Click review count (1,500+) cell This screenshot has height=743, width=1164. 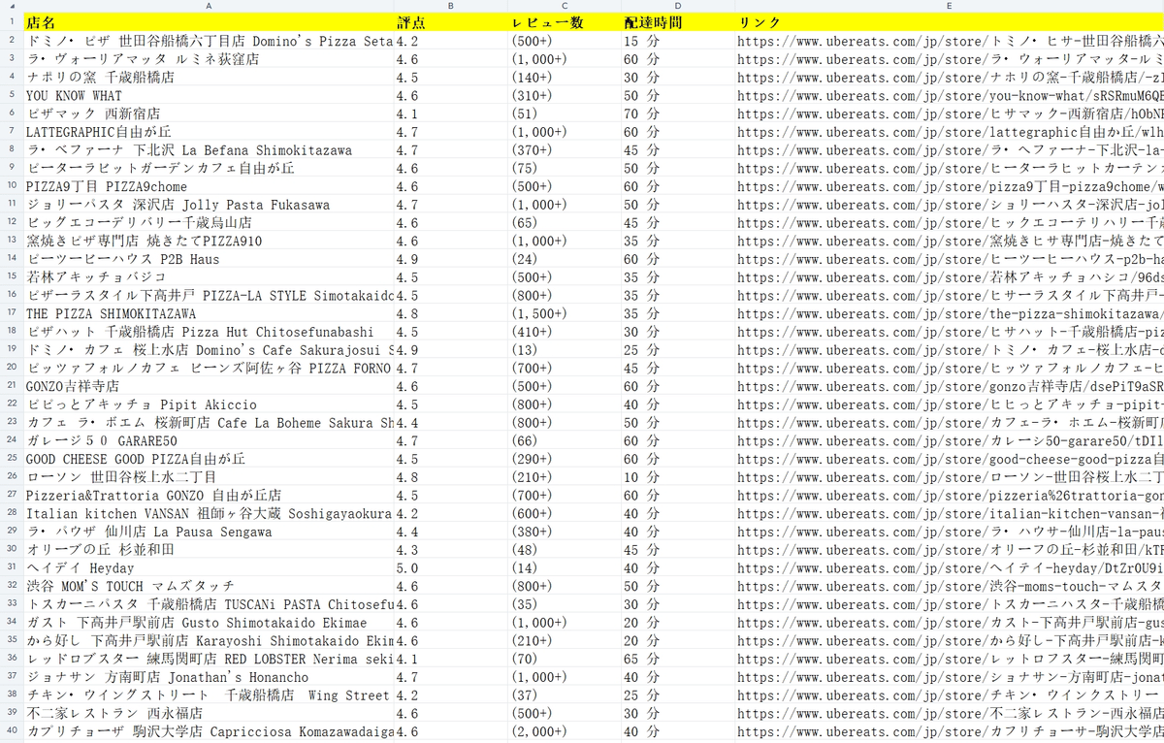coord(565,313)
